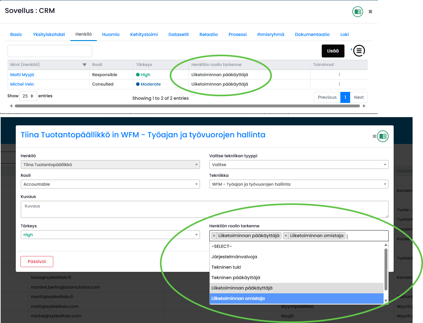Click the Nimi column filter icon
This screenshot has height=323, width=423.
click(x=85, y=65)
